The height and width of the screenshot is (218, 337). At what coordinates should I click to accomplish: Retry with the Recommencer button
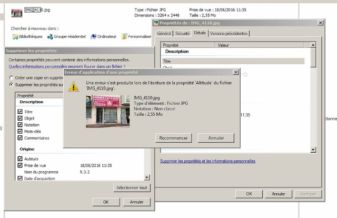tap(173, 138)
